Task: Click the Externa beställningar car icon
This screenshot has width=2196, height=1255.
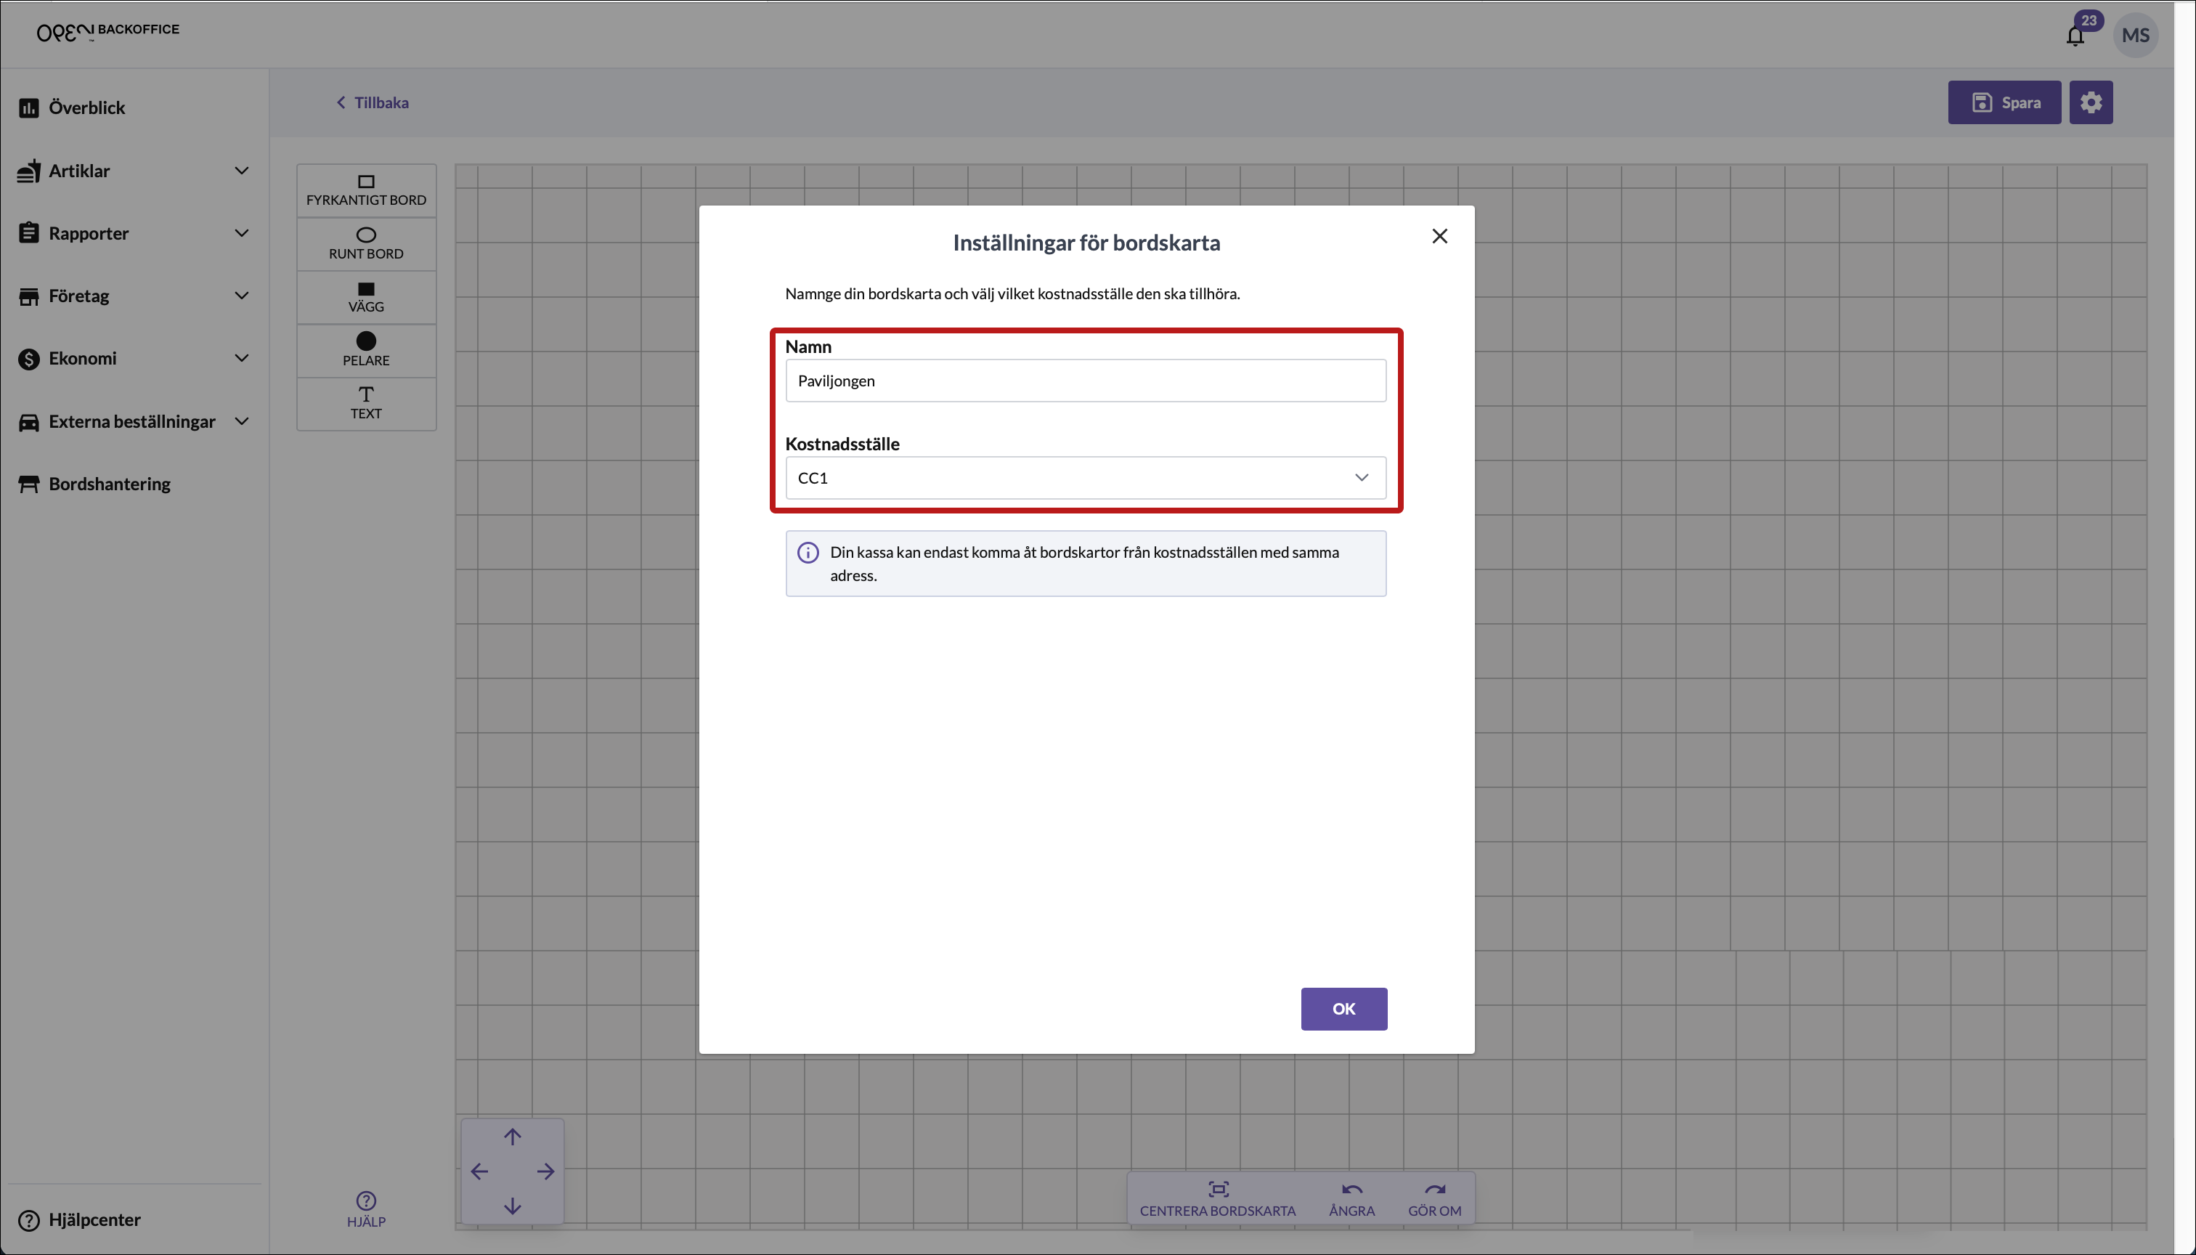Action: [28, 421]
